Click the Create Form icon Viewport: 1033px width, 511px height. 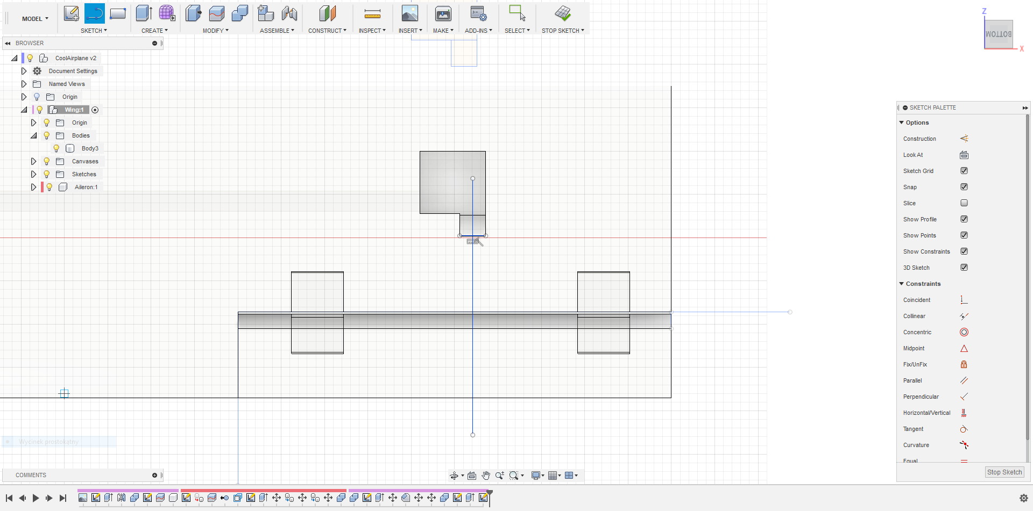(167, 13)
